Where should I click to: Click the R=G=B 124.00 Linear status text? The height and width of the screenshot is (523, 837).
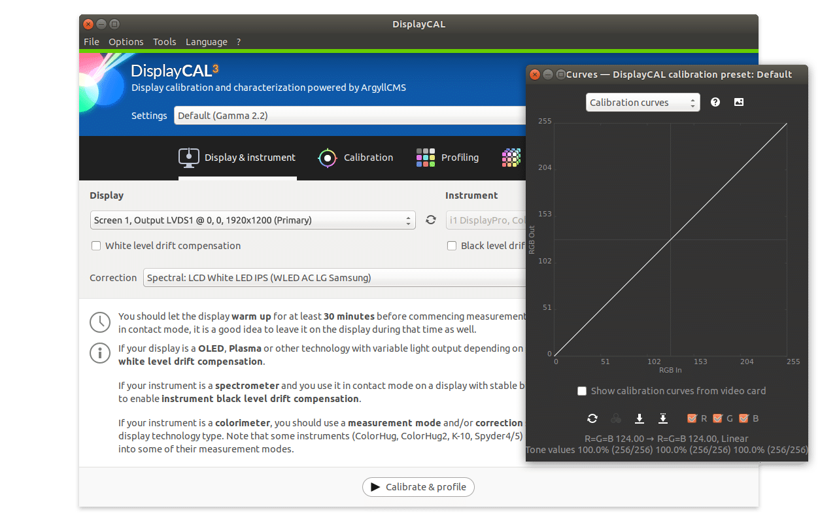(666, 439)
